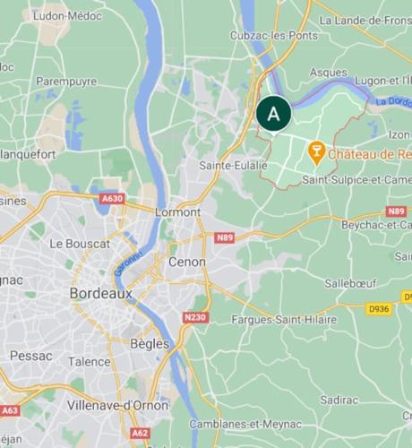
Task: Select the A630 highway shield
Action: 112,199
